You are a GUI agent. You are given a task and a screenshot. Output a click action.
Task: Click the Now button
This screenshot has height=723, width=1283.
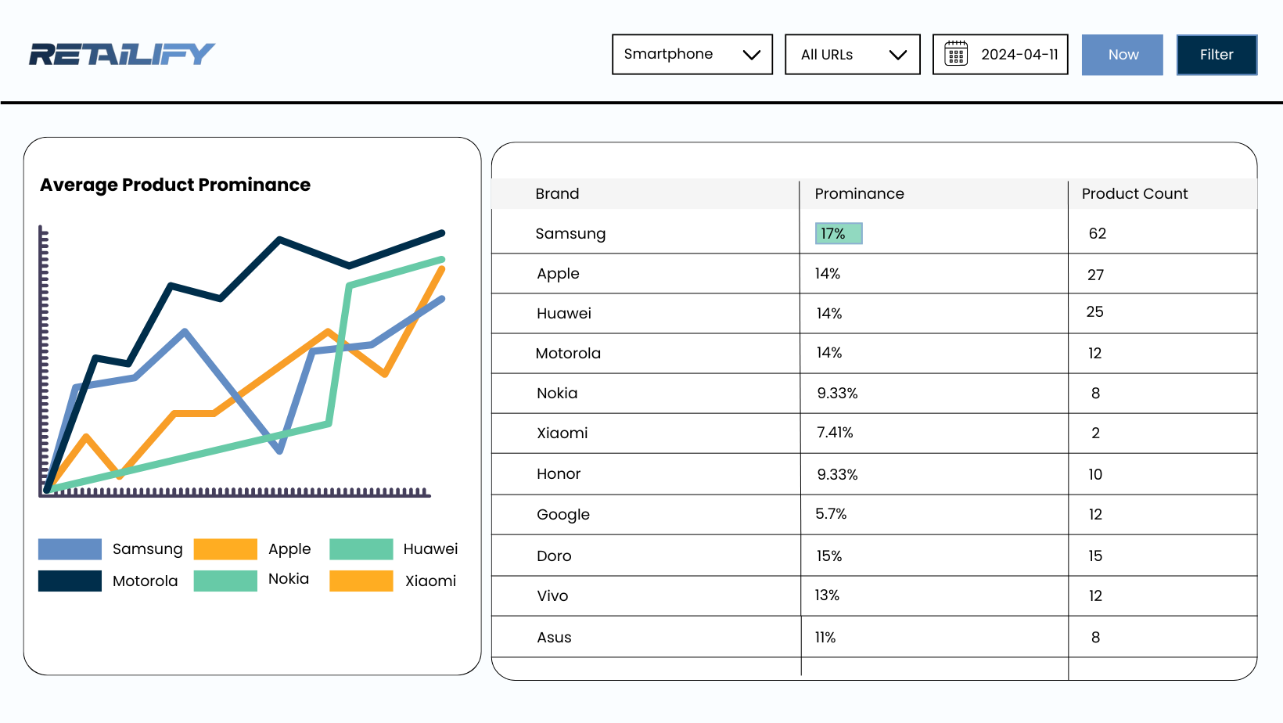tap(1122, 55)
